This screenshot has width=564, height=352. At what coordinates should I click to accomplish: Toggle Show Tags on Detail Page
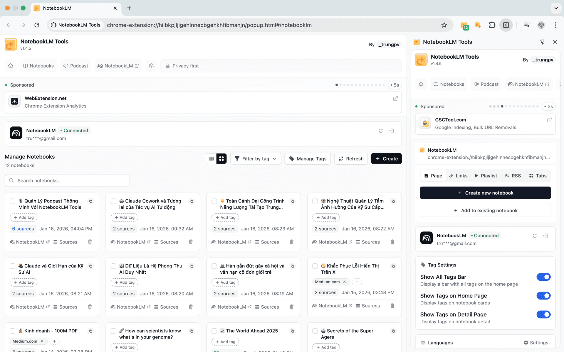[x=543, y=314]
